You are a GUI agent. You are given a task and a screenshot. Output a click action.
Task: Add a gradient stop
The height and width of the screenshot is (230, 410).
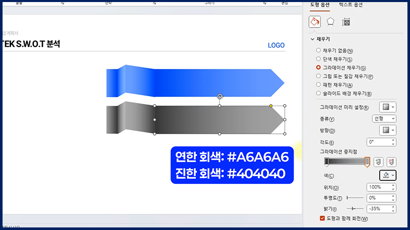(x=378, y=162)
